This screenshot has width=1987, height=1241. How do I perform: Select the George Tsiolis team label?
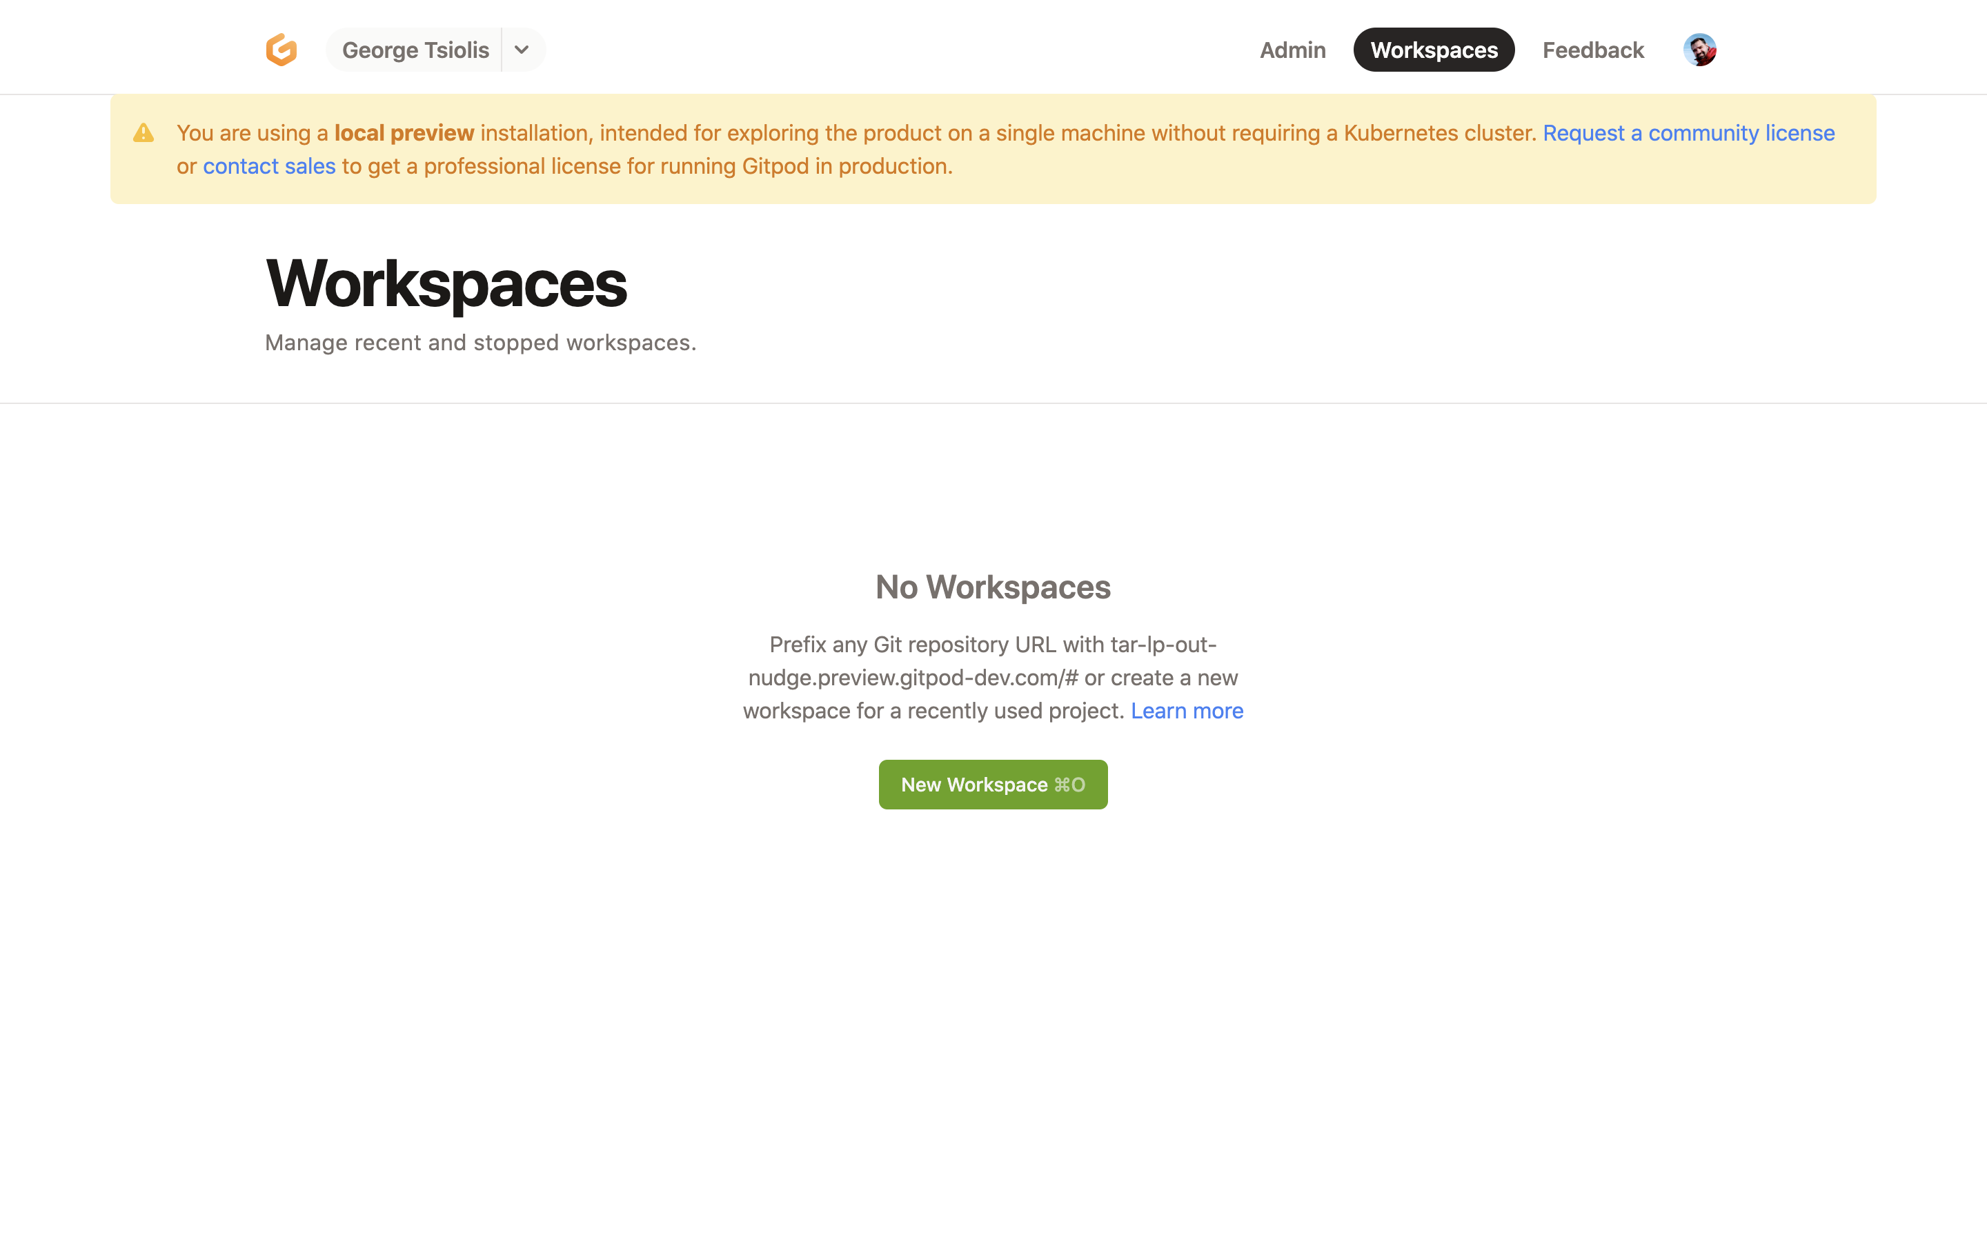415,50
